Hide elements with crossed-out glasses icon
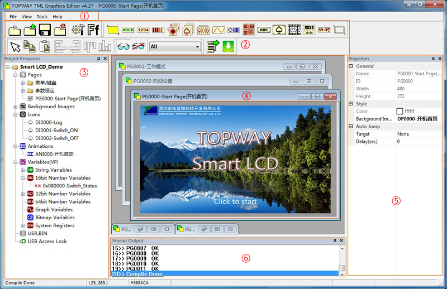Screen dimensions: 447x289 [x=138, y=46]
